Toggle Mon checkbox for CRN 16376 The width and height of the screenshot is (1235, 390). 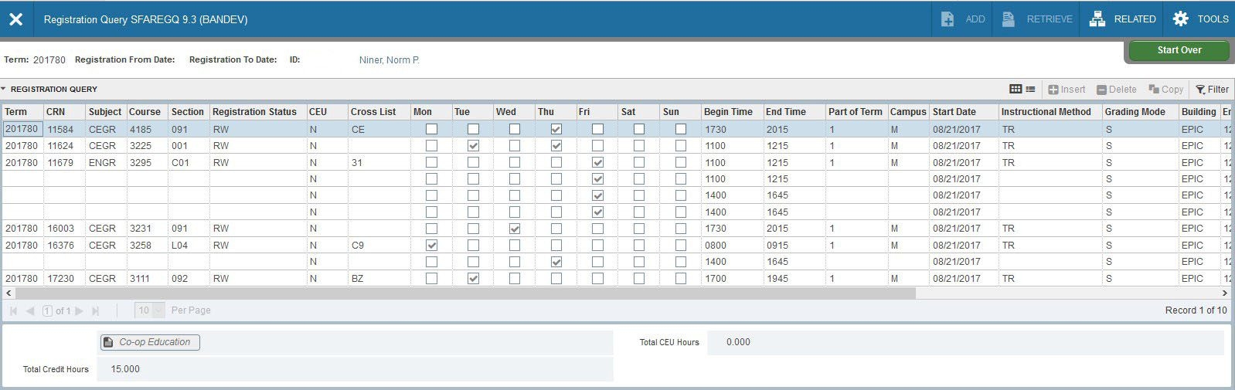(431, 246)
